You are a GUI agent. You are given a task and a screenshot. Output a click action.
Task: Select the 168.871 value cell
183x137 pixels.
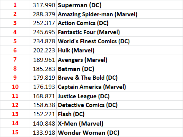tap(43, 96)
